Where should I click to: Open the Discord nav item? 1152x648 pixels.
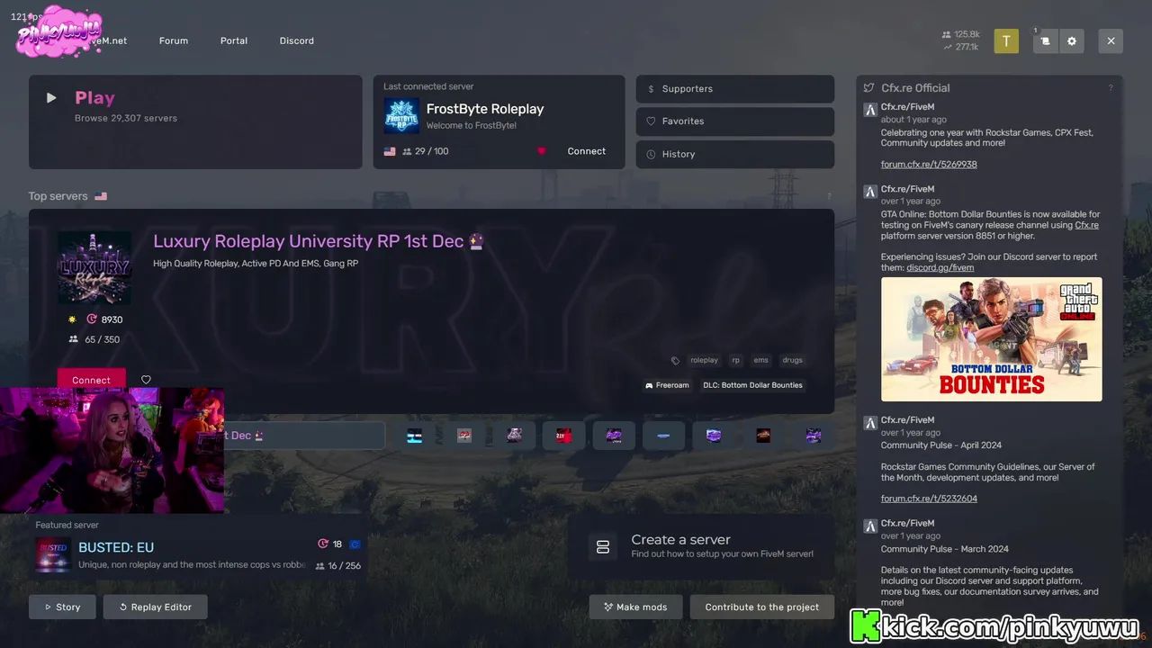click(x=297, y=40)
